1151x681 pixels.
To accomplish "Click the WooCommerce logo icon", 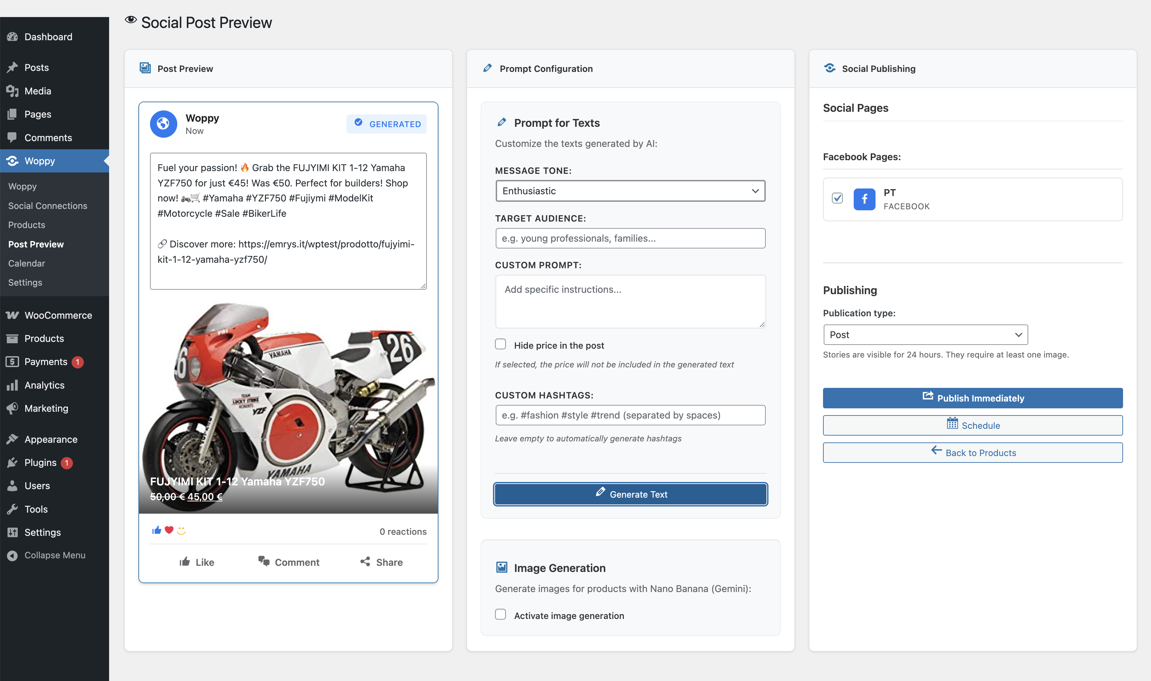I will click(x=12, y=315).
